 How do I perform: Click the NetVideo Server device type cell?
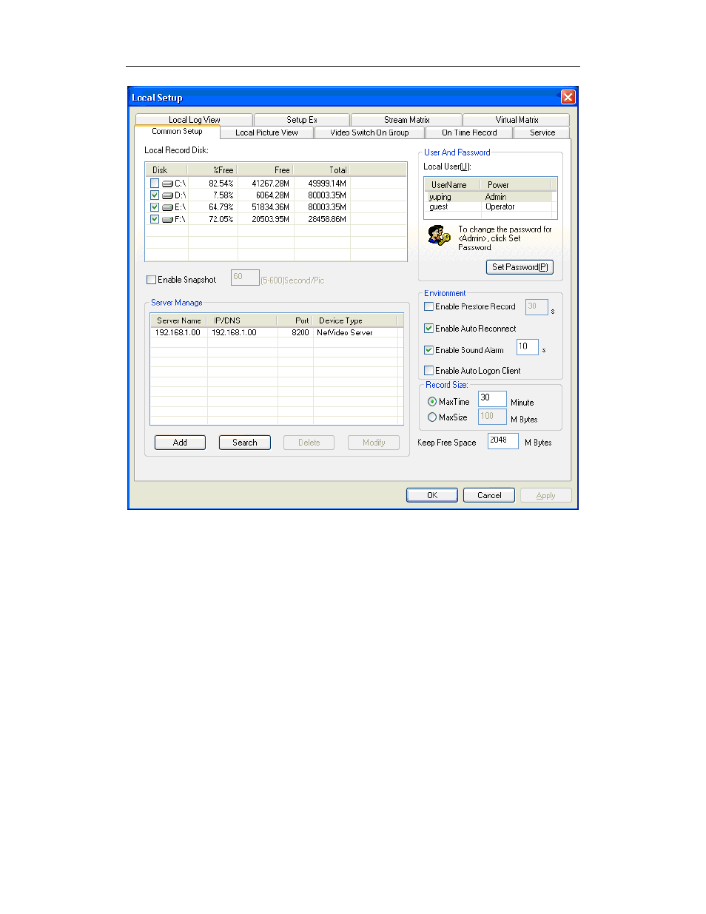[x=345, y=333]
